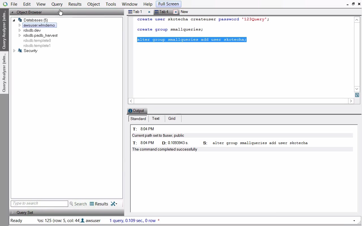This screenshot has height=226, width=362.
Task: Close Tab 1 using its X
Action: [149, 12]
